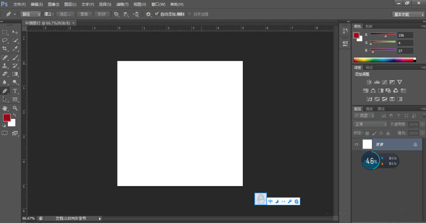Change the screen mode

click(15, 133)
